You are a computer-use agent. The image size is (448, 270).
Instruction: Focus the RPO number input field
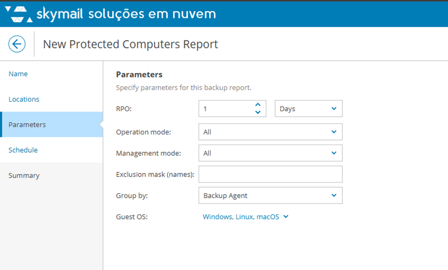[225, 109]
